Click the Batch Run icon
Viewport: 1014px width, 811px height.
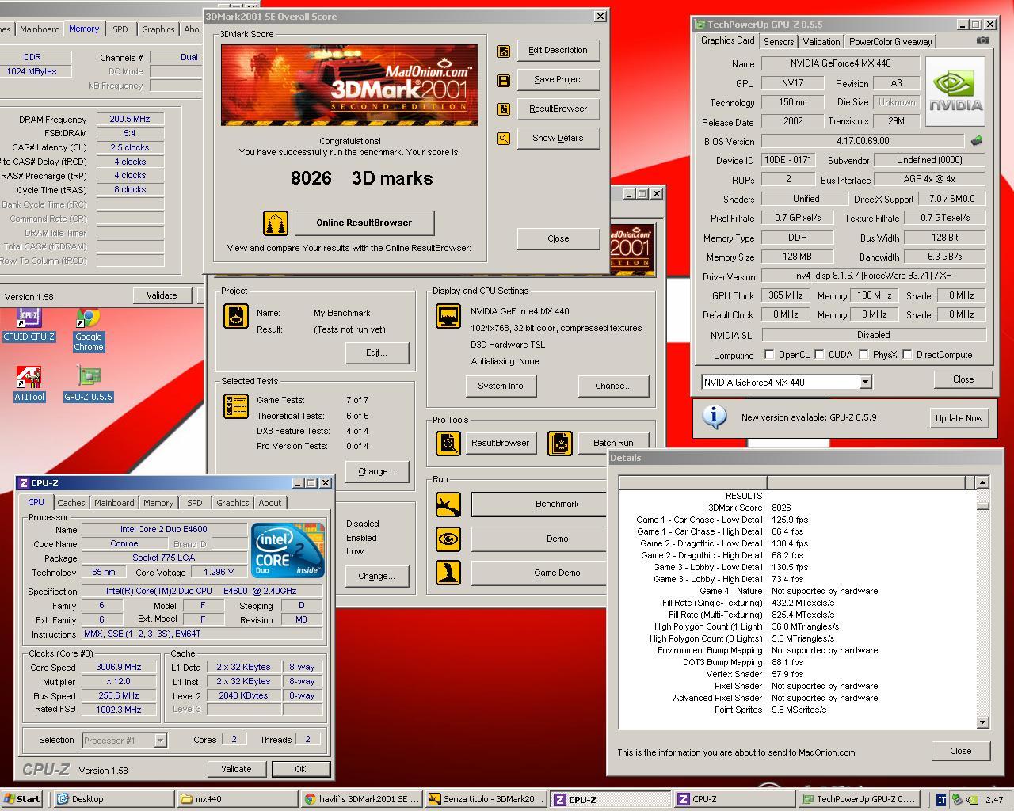[x=560, y=443]
